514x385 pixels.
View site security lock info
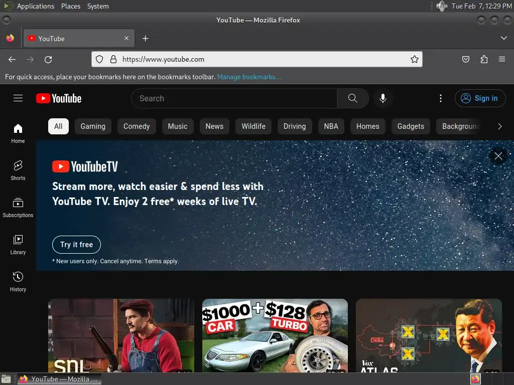[113, 59]
